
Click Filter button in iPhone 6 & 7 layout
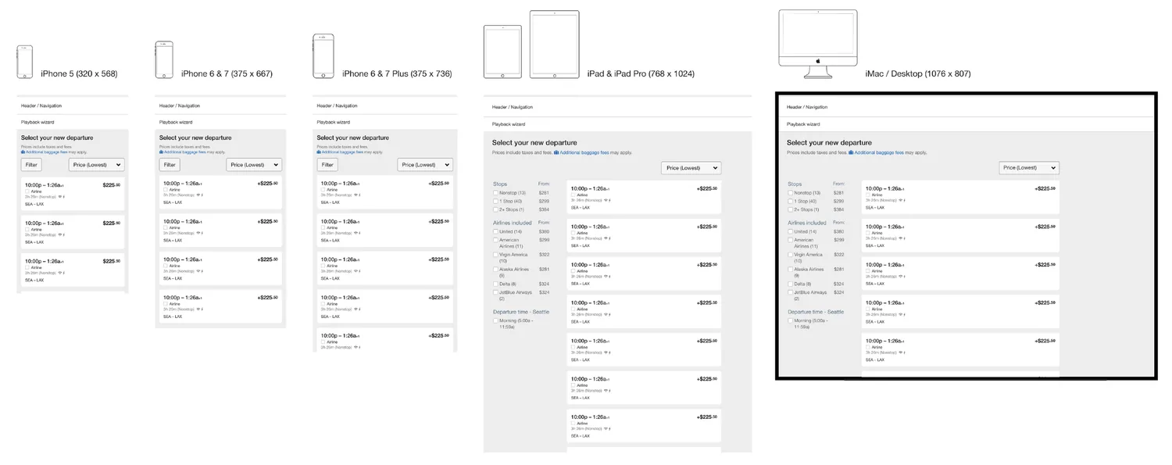(170, 165)
